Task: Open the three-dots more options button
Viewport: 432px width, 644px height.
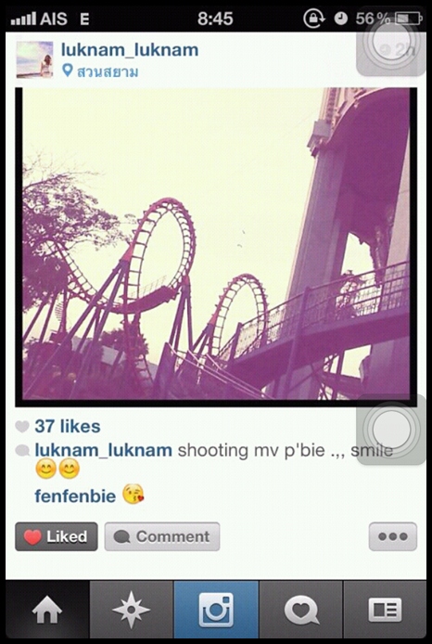Action: pos(393,536)
